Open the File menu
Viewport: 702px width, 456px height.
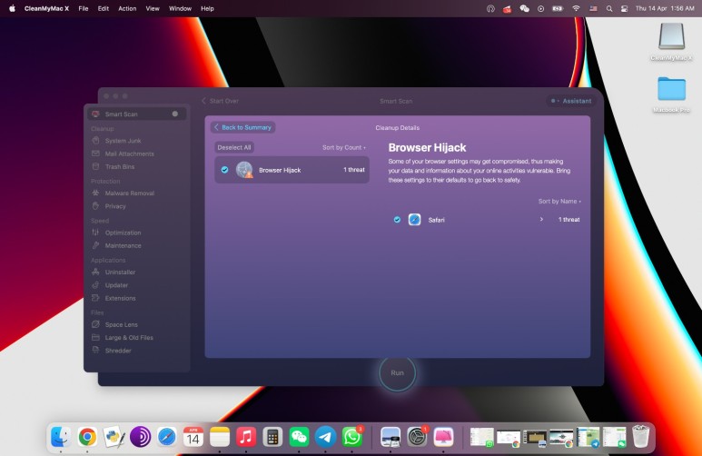84,8
